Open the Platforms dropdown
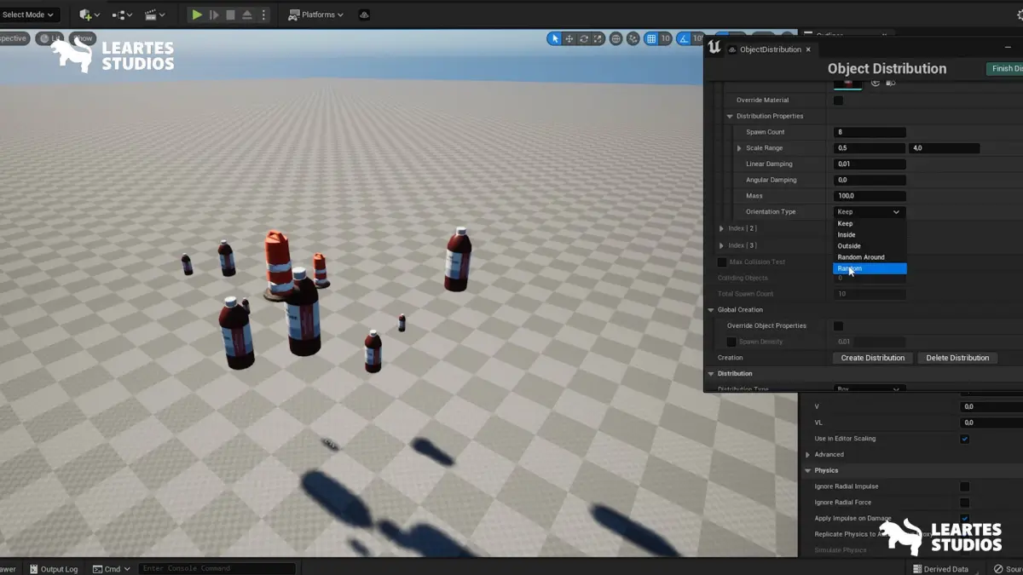 [x=316, y=14]
